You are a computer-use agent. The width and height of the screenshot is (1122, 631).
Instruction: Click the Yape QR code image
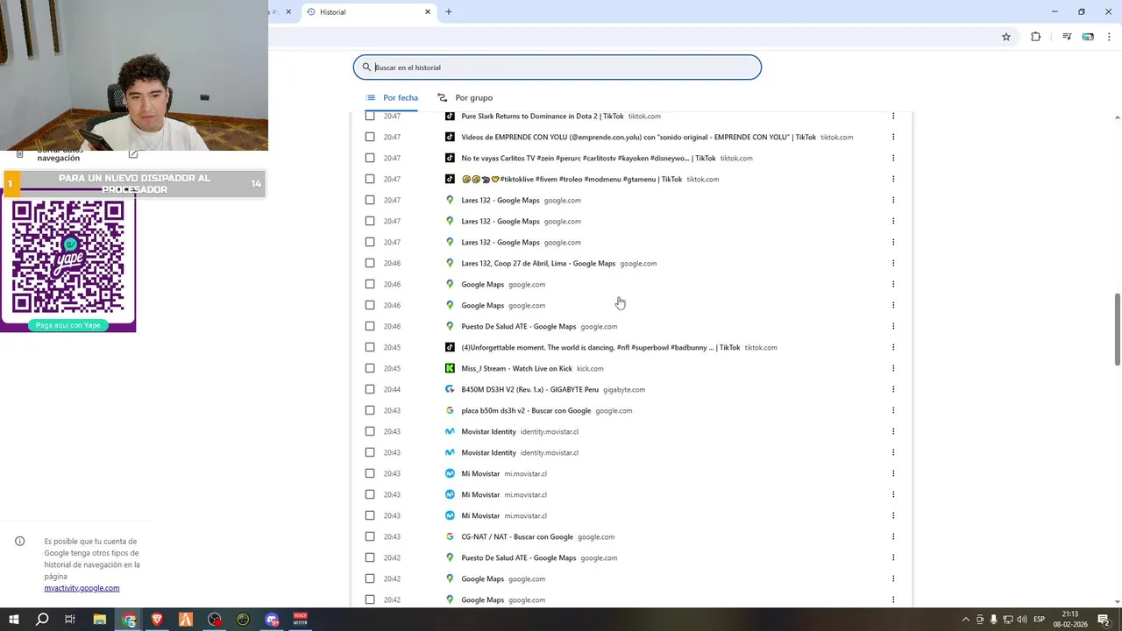coord(68,257)
